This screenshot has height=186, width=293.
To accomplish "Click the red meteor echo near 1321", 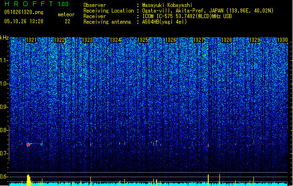I will tap(28, 145).
